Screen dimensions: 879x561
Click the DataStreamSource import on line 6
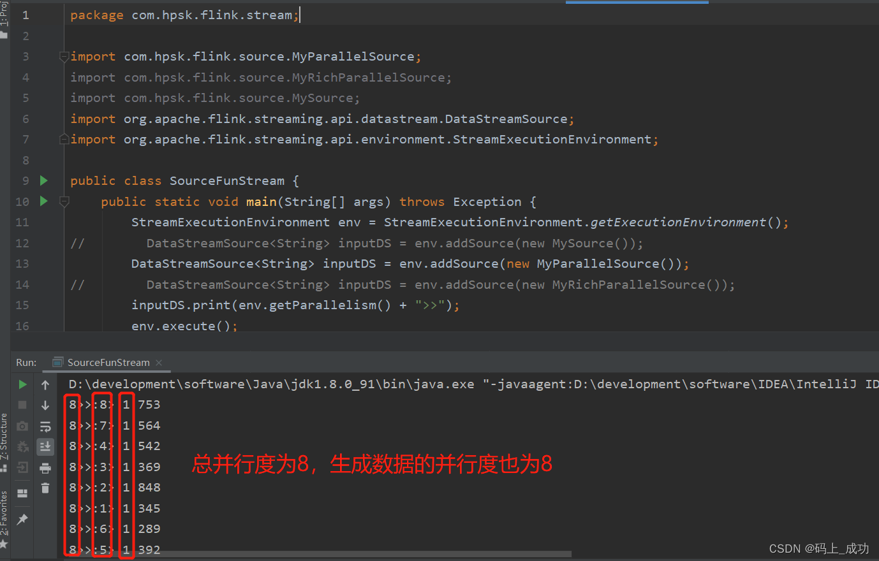322,119
